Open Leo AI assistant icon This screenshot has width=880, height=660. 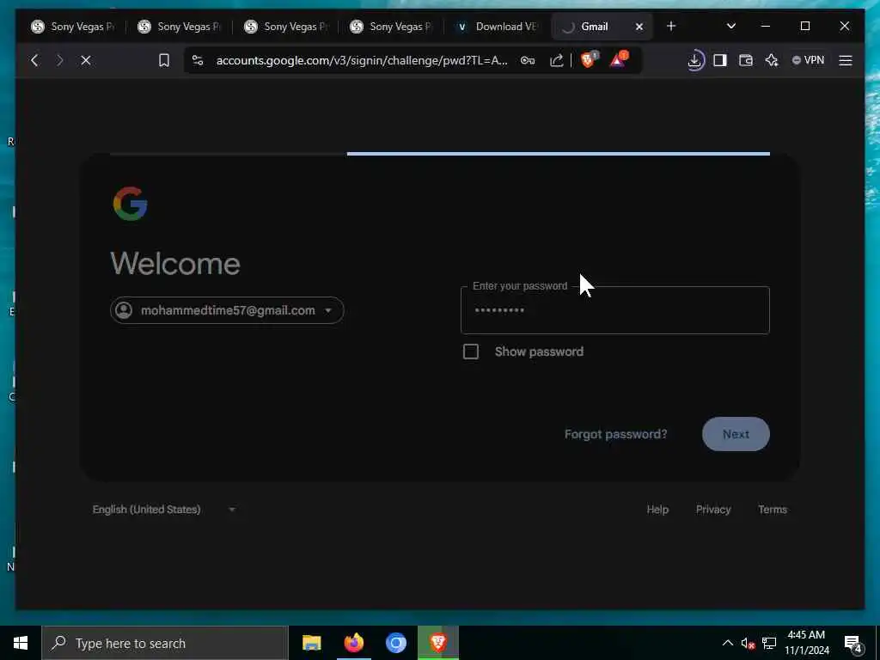click(x=772, y=61)
